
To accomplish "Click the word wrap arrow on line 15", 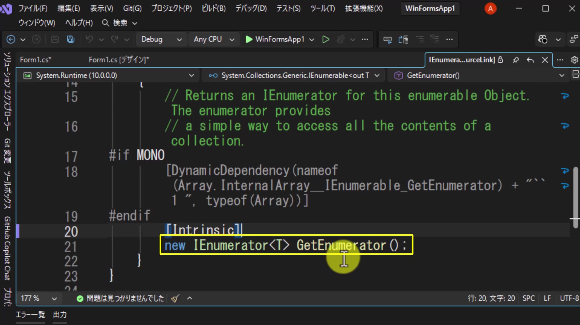I will click(x=565, y=96).
